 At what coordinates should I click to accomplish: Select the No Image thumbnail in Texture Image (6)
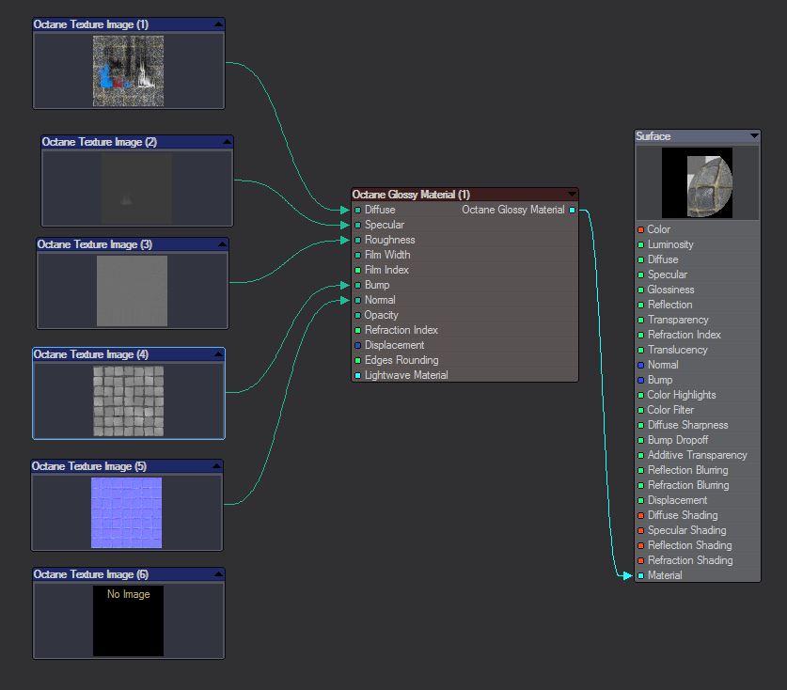pyautogui.click(x=128, y=620)
